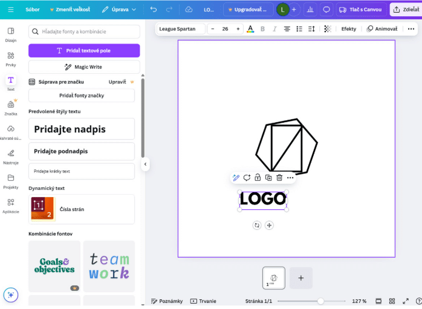
Task: Toggle italic text formatting
Action: click(x=274, y=29)
